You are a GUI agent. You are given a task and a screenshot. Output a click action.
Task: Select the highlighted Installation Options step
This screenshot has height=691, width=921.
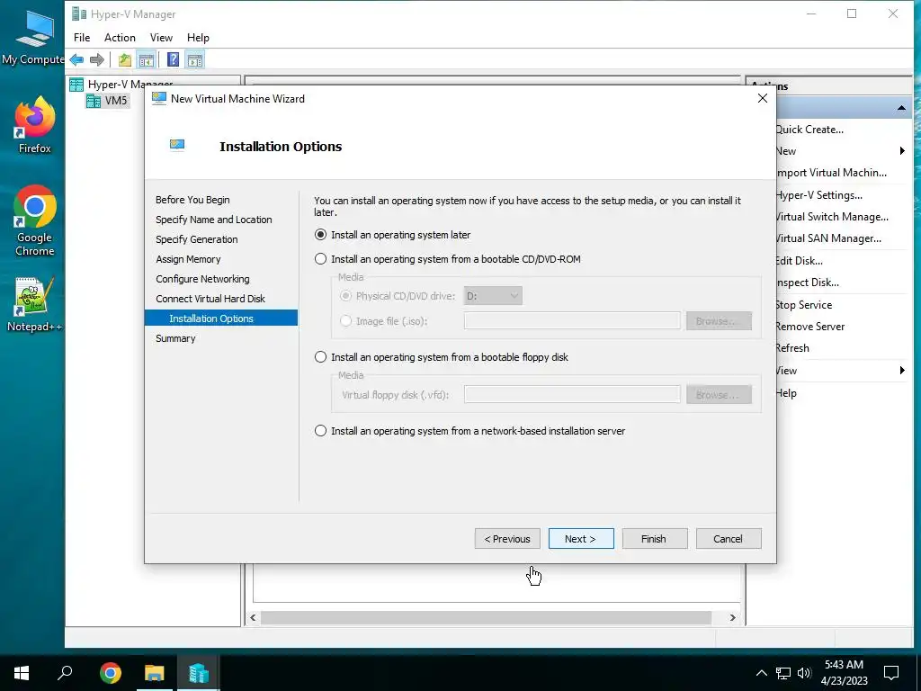click(x=221, y=318)
